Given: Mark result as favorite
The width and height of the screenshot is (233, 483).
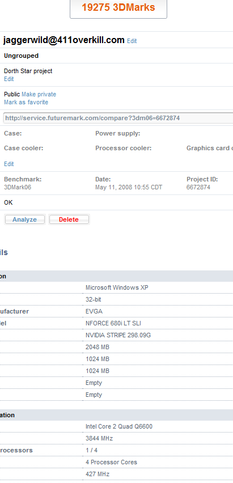Looking at the screenshot, I should (26, 102).
